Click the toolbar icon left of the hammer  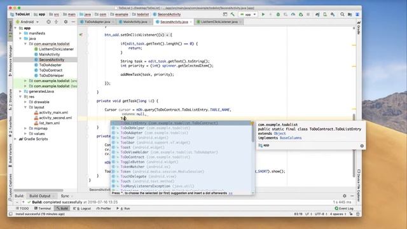coord(225,15)
